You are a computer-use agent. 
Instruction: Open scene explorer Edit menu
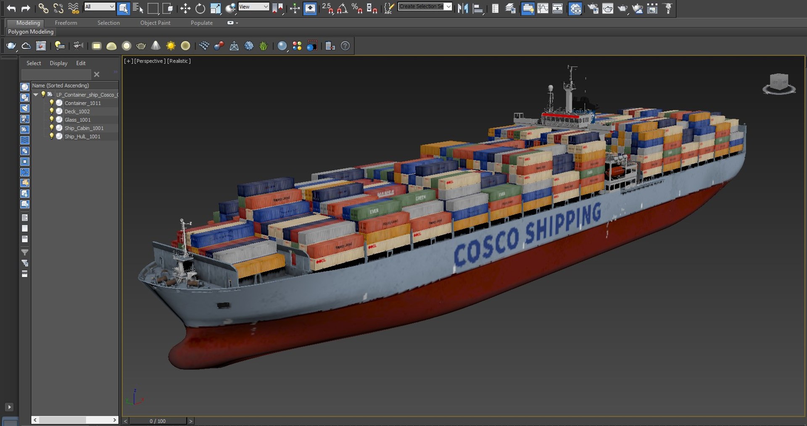(81, 63)
